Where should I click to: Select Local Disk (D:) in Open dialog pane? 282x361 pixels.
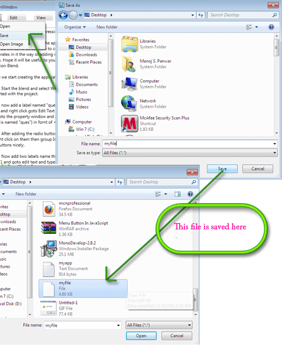11,304
